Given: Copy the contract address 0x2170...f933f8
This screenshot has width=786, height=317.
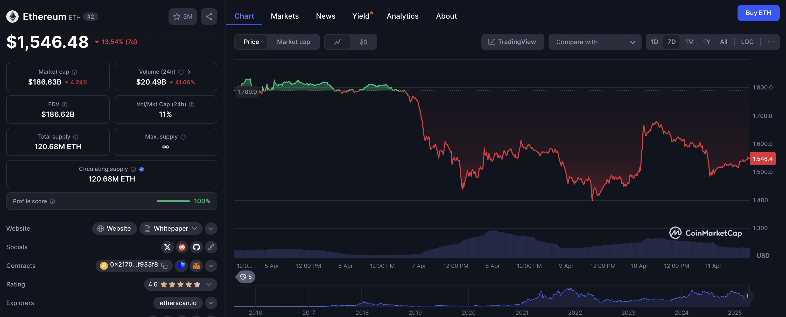Looking at the screenshot, I should pos(164,266).
